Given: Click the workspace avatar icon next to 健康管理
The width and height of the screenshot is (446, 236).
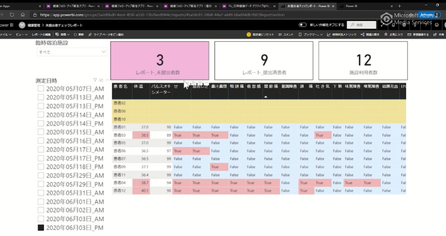Looking at the screenshot, I should tap(22, 25).
